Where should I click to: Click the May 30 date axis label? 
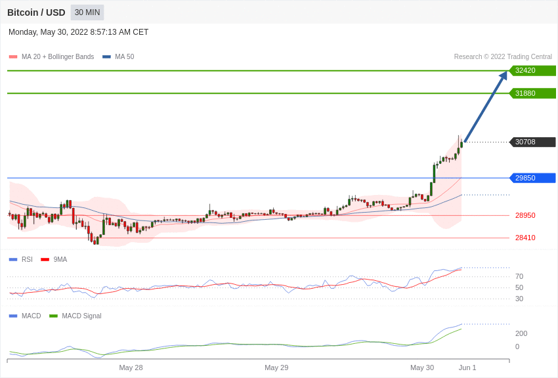point(422,367)
